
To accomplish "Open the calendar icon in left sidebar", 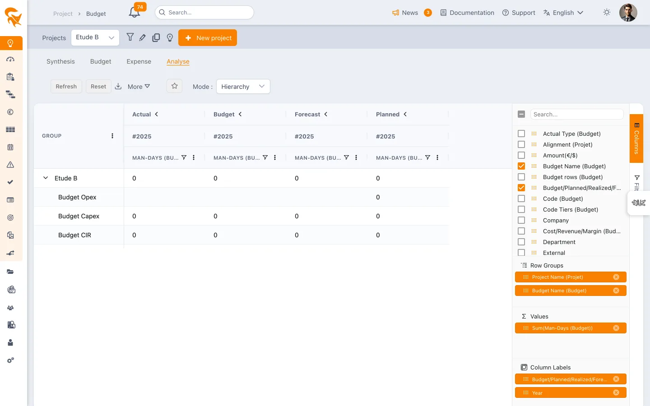I will (10, 147).
